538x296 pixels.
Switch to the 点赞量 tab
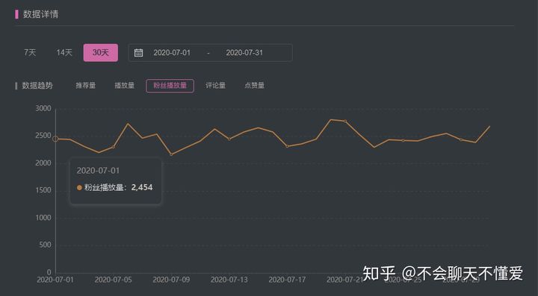[254, 86]
